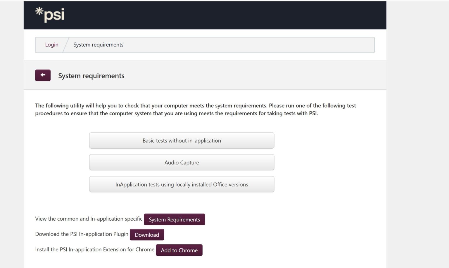Click the asterisk symbol in the PSI logo
The image size is (449, 268).
click(39, 11)
